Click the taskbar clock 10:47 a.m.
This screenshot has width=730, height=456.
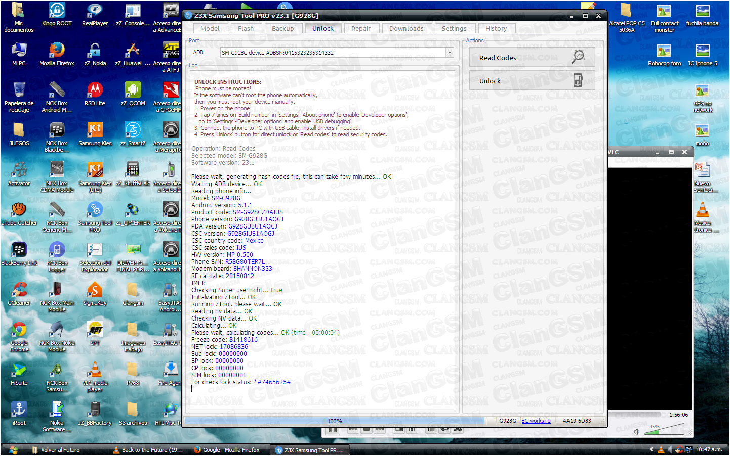[709, 450]
